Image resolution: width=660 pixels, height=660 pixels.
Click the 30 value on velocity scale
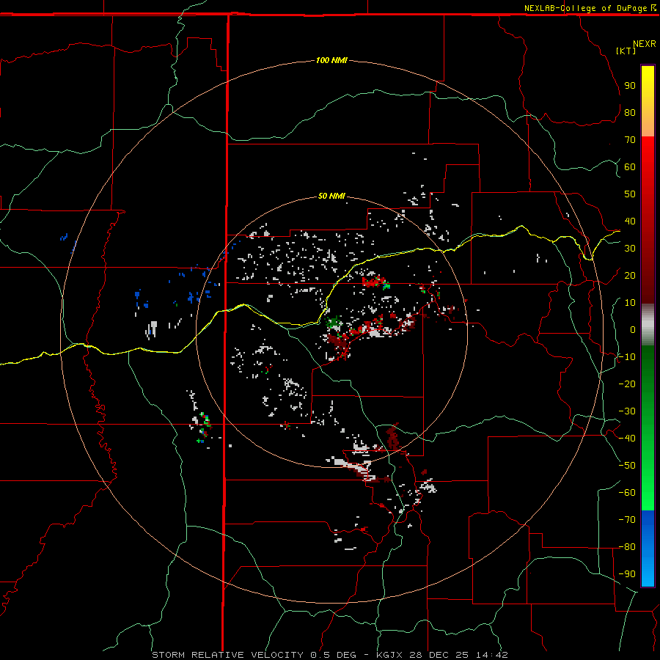coord(630,249)
